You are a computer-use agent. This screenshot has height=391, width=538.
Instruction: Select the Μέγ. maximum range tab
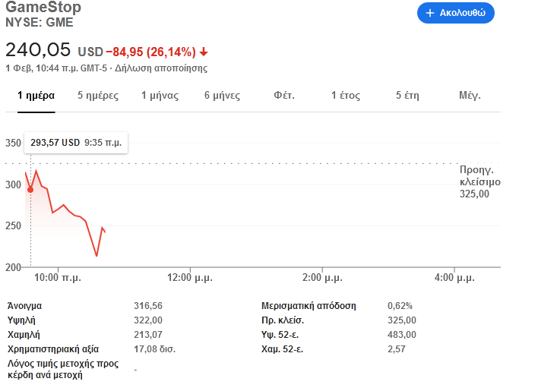470,95
